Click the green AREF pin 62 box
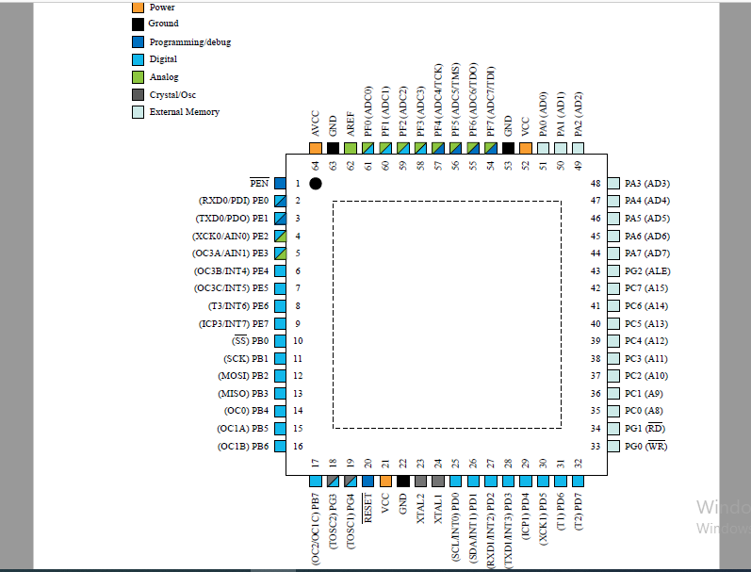Image resolution: width=751 pixels, height=572 pixels. pos(351,148)
